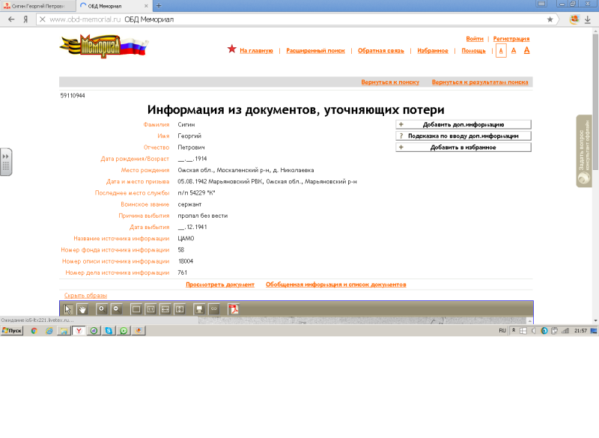Click the scroll down arrow of page
This screenshot has width=599, height=438.
pos(595,320)
